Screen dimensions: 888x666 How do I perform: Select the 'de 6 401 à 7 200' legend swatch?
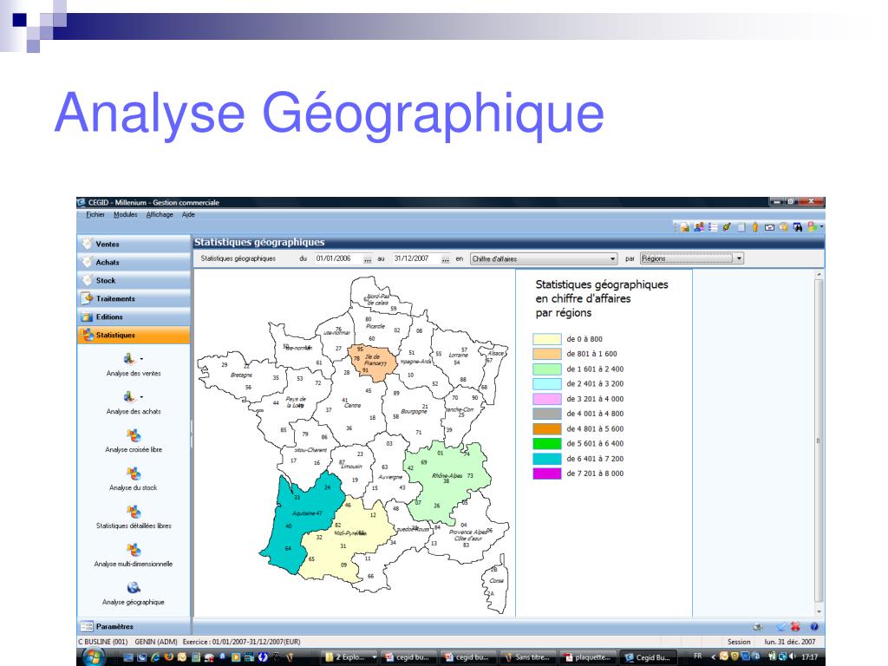click(x=547, y=459)
